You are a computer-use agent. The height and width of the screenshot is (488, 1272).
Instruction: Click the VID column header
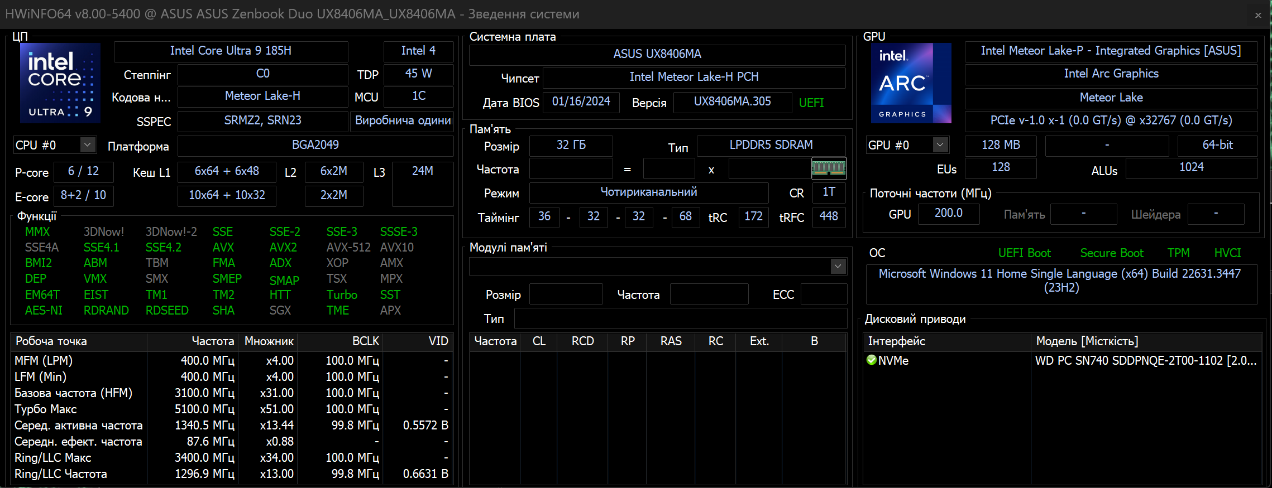point(438,341)
